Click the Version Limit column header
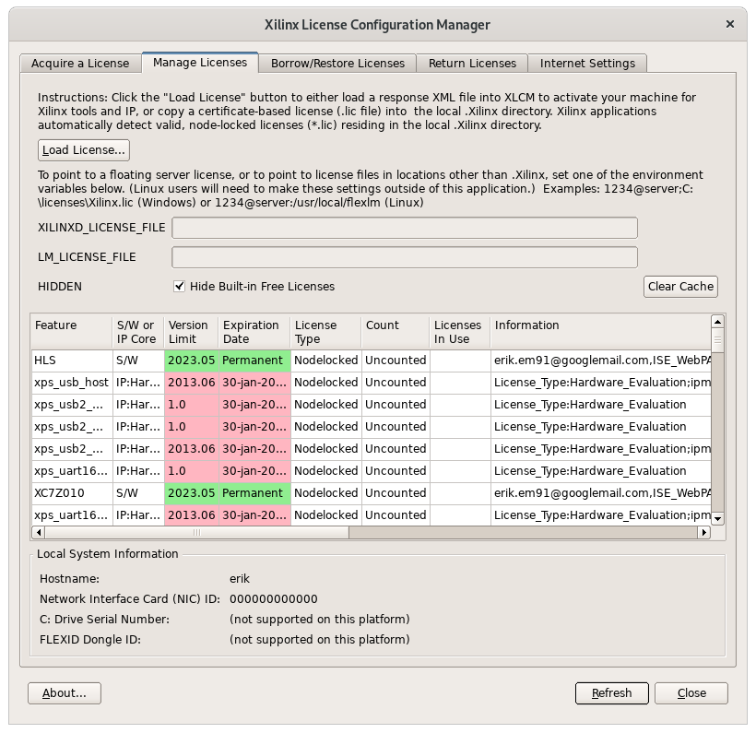 coord(192,332)
